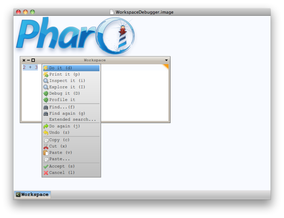Click the Pharo lighthouse logo
Viewport: 284px width, 218px height.
point(75,35)
